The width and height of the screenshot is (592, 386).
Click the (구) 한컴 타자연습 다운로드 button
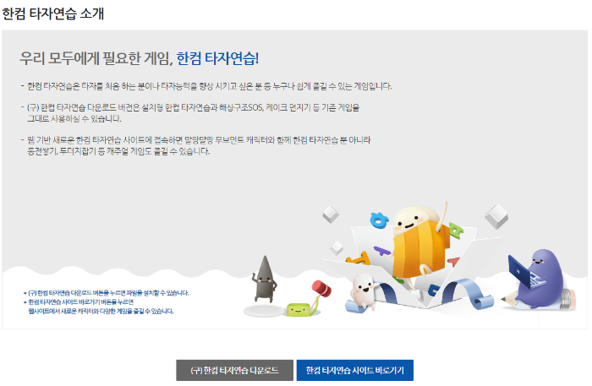[x=234, y=370]
